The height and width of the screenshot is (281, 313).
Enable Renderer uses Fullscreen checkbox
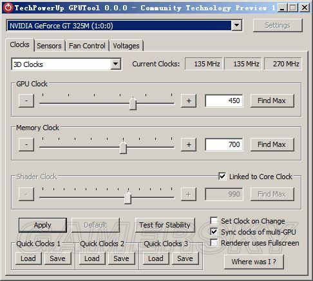(214, 243)
